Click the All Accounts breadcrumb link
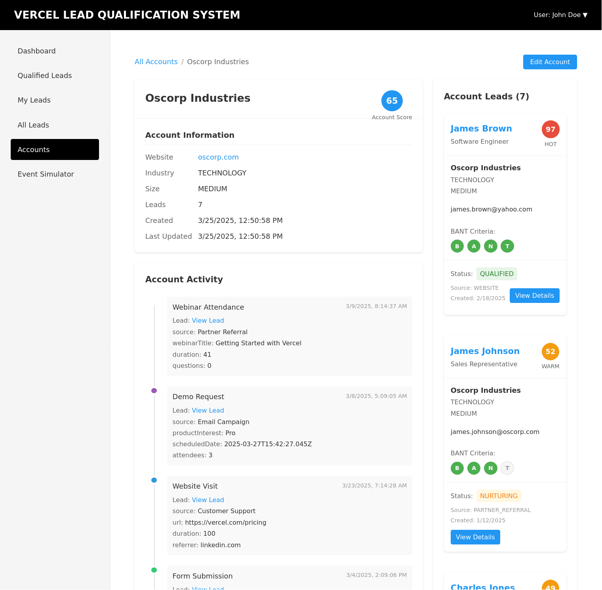The height and width of the screenshot is (590, 602). 156,62
